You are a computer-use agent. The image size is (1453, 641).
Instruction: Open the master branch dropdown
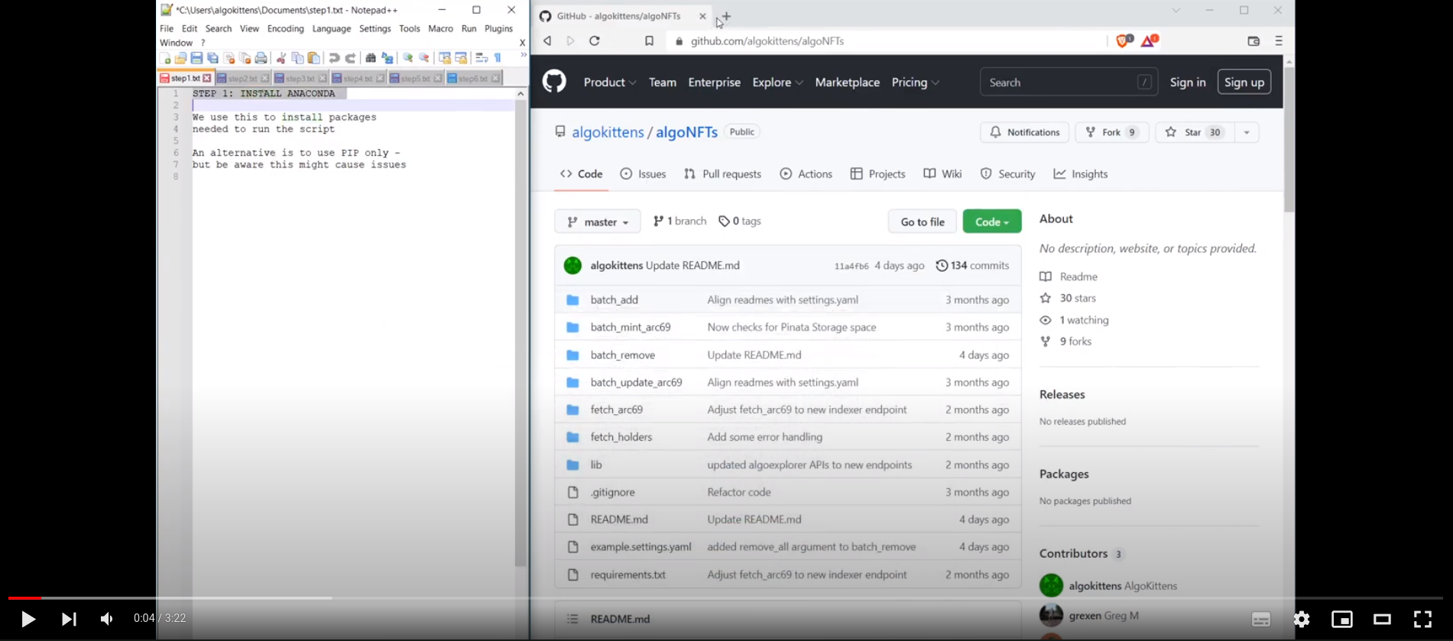pyautogui.click(x=598, y=222)
